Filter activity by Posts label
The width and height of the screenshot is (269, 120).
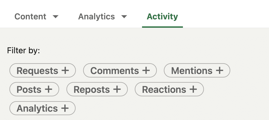click(29, 90)
